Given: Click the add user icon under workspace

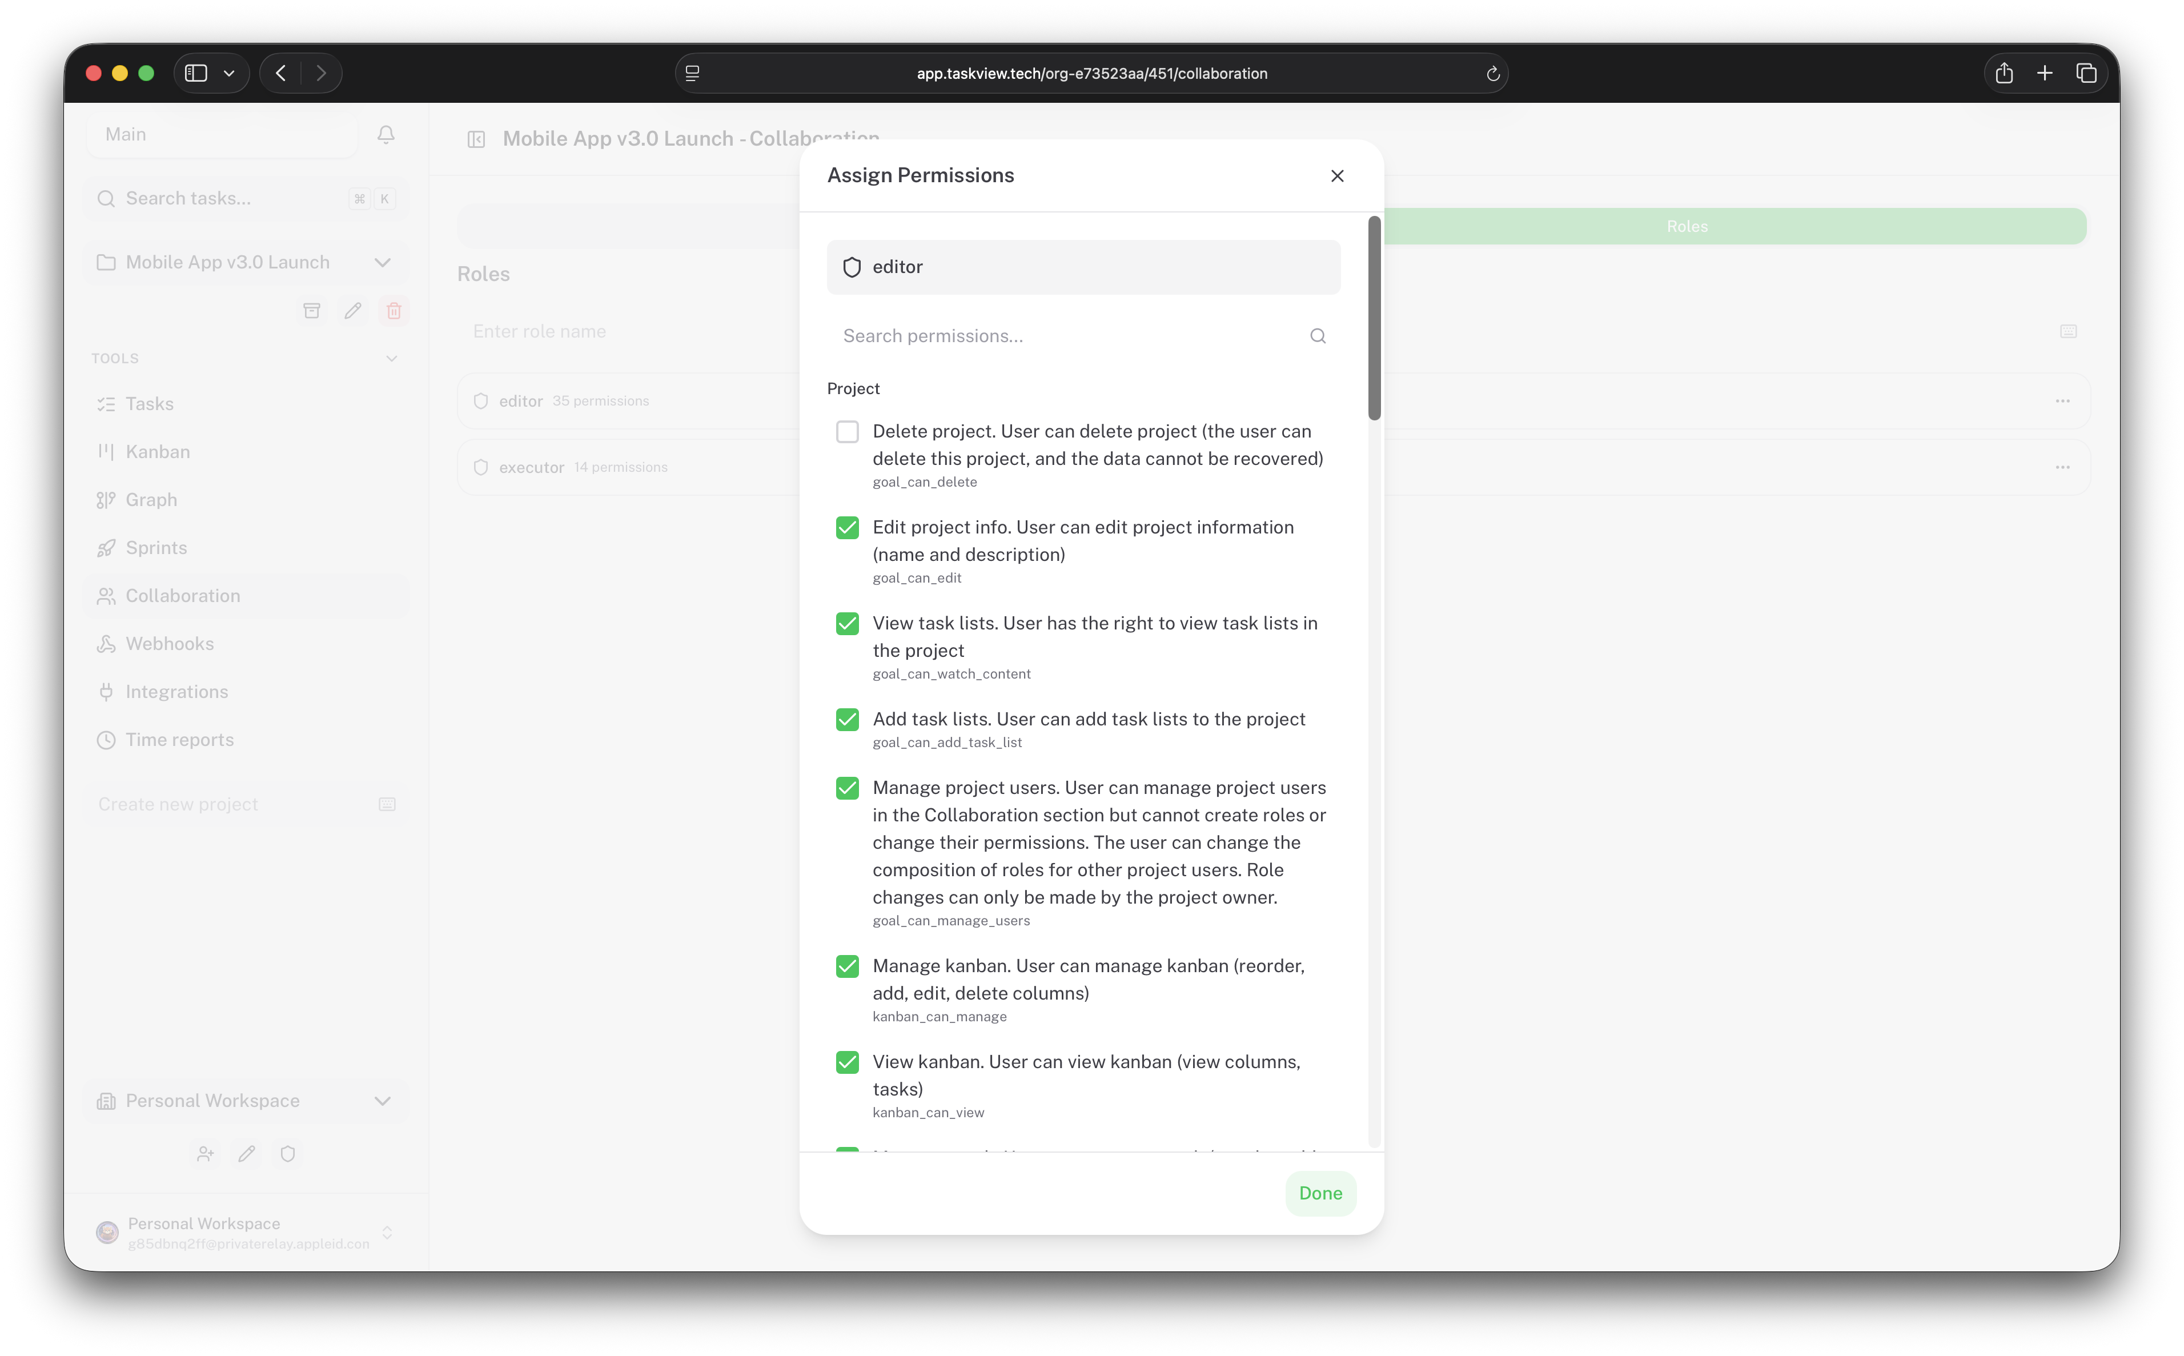Looking at the screenshot, I should [x=205, y=1153].
